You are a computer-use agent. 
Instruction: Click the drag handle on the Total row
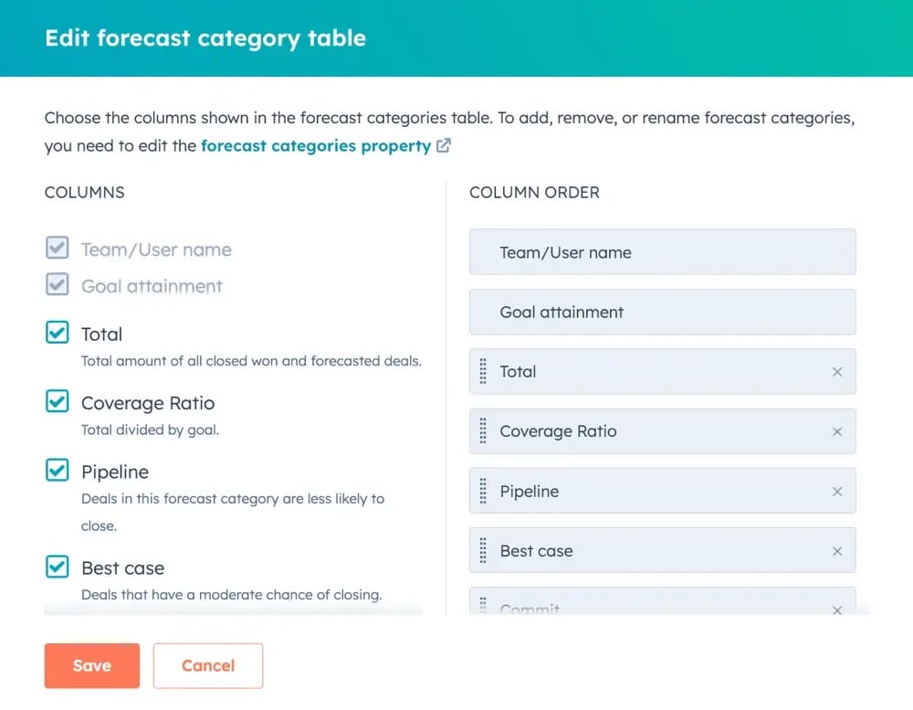[x=483, y=372]
